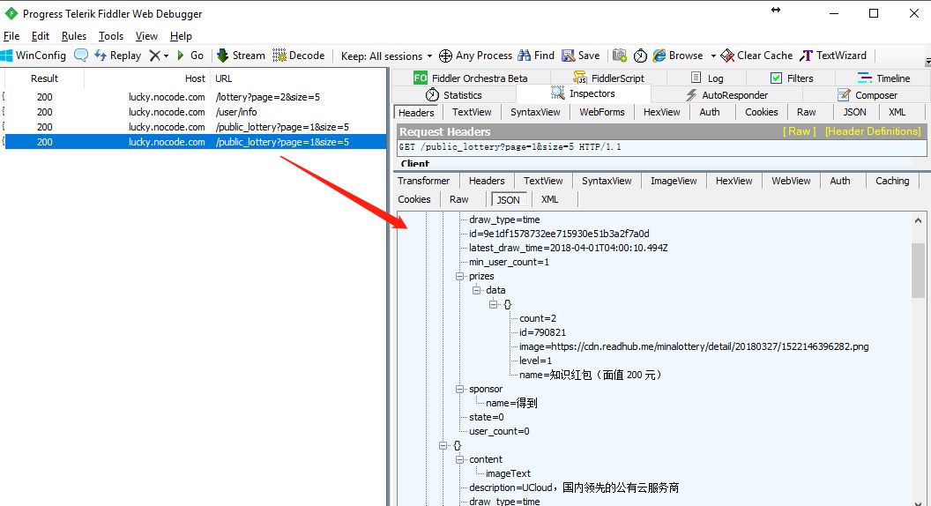Image resolution: width=931 pixels, height=506 pixels.
Task: Collapse the data node under prizes
Action: (476, 290)
